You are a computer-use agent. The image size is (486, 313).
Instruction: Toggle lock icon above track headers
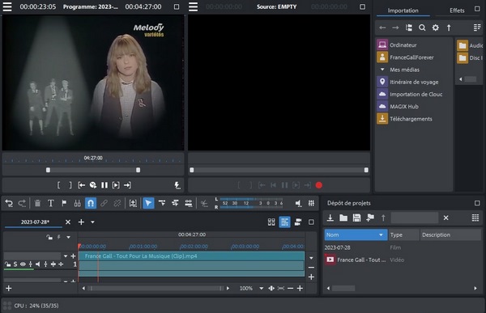49,237
